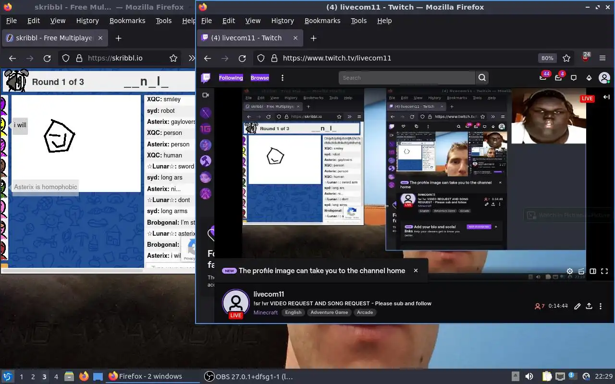Open Twitch home via purple logo
615x384 pixels.
coord(206,78)
